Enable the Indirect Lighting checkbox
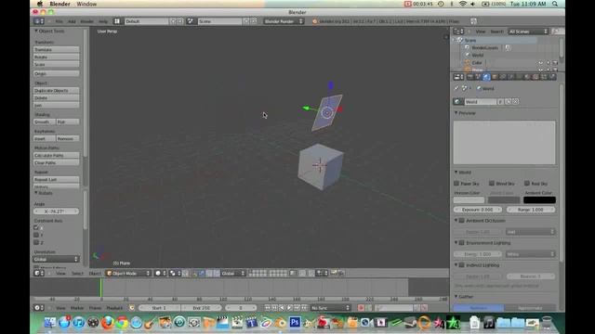Screen dimensions: 595x334 pos(462,265)
